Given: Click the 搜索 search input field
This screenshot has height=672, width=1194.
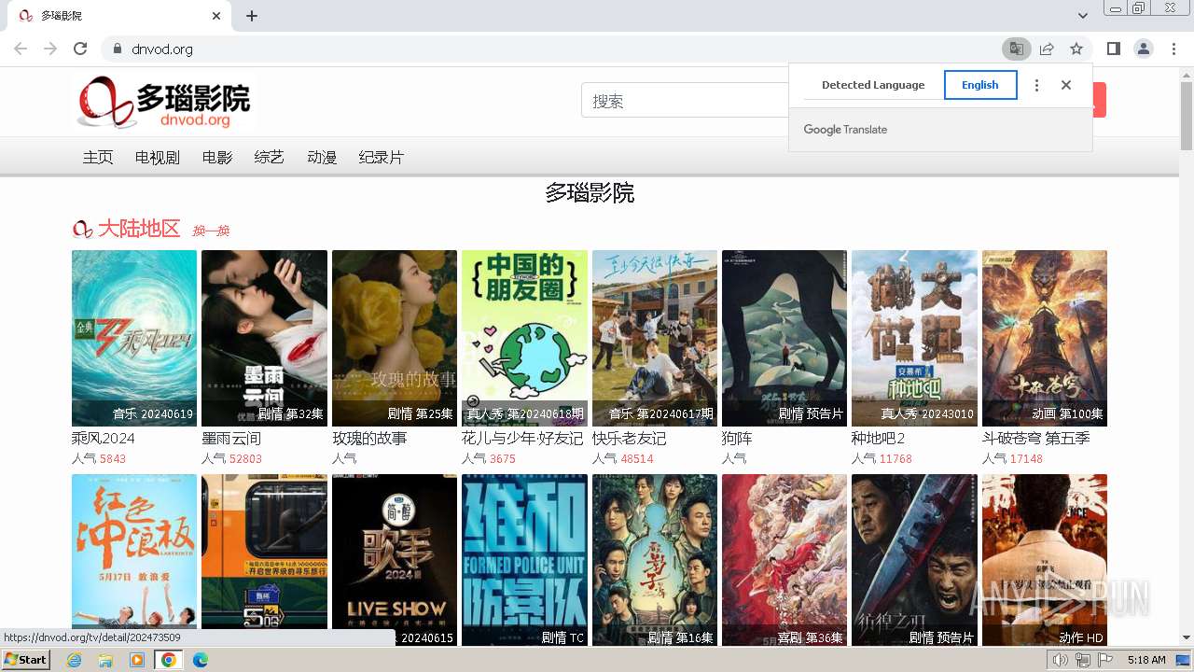Looking at the screenshot, I should click(x=686, y=101).
